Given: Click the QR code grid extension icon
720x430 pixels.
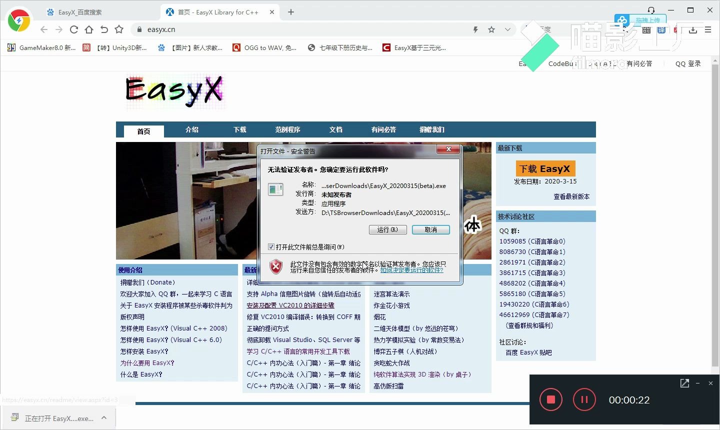Looking at the screenshot, I should tap(646, 30).
